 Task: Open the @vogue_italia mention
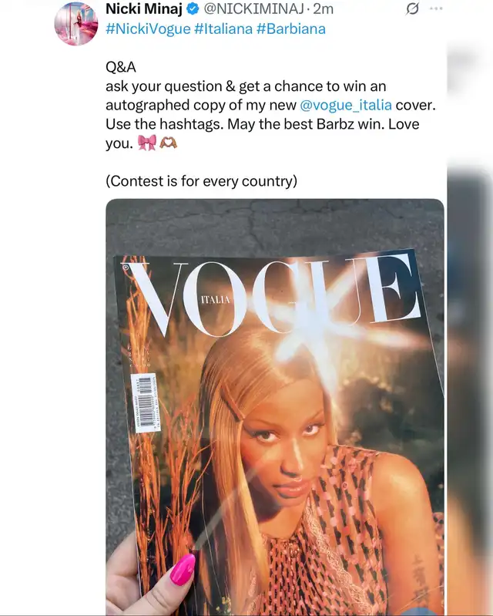click(x=345, y=105)
